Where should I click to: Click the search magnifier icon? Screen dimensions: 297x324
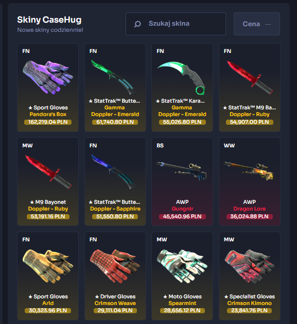coord(137,24)
